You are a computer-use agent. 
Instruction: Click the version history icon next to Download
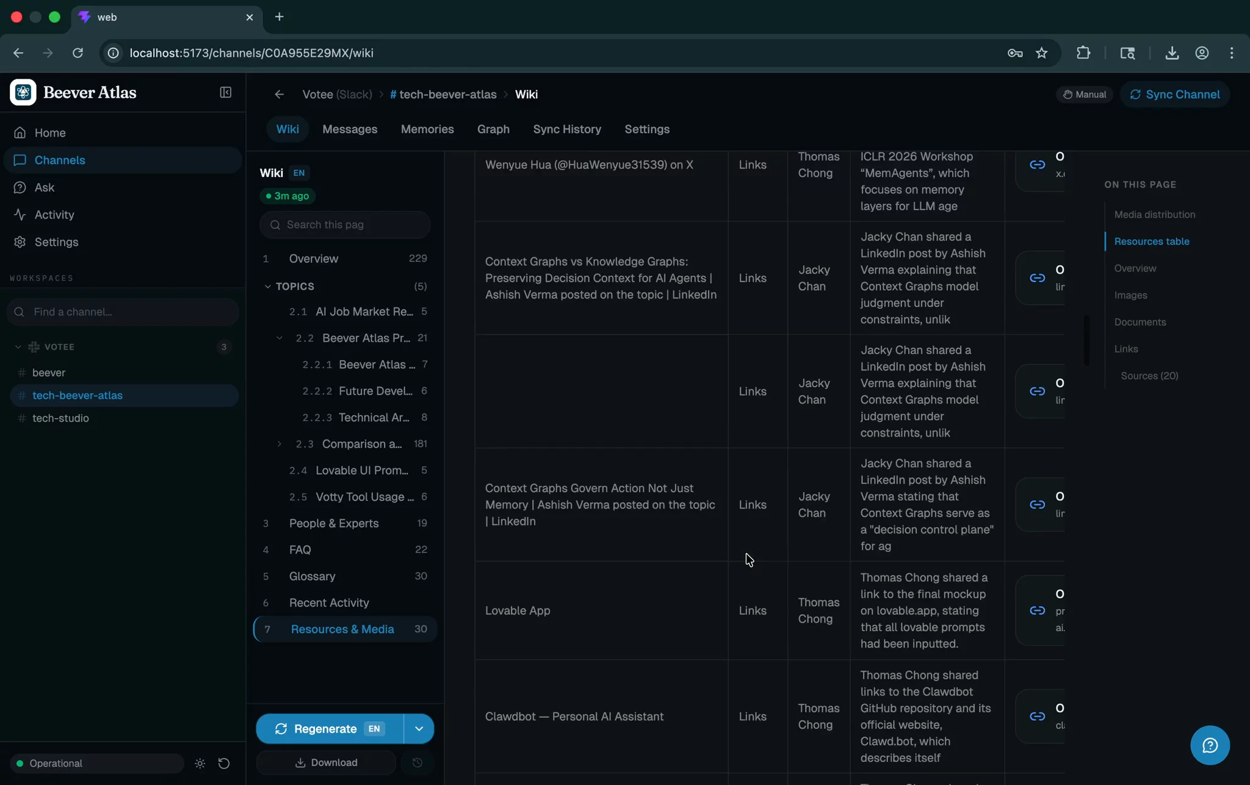click(417, 763)
